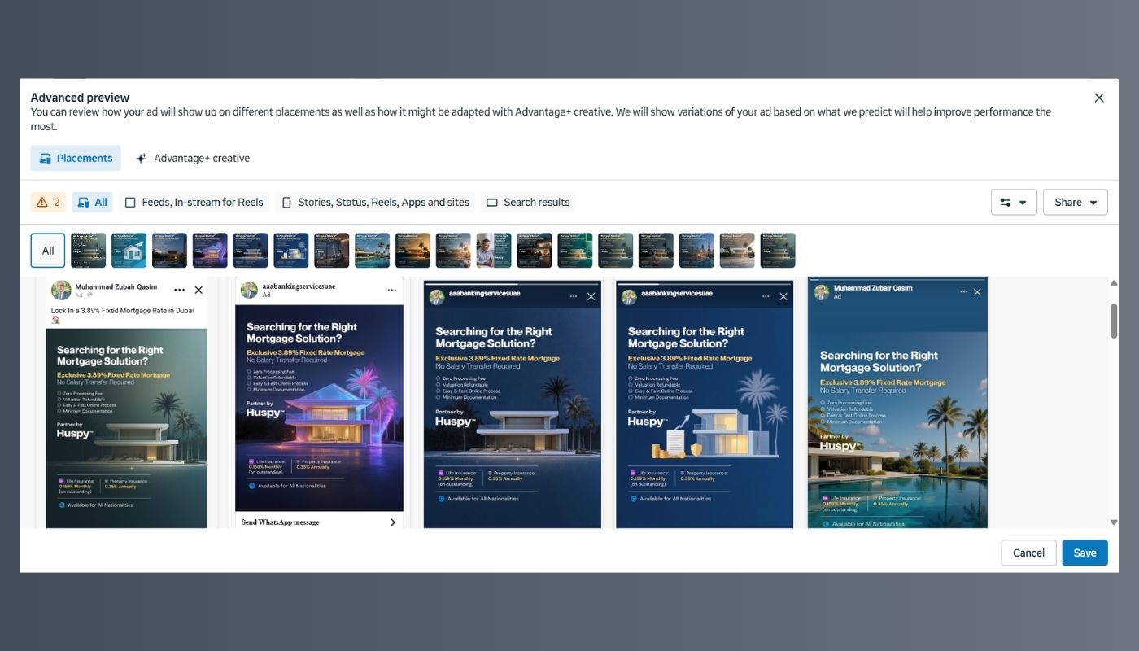Click 'Muhammad Zubair Qasim' on the 'Lock In' feed preview
Screen dimensions: 1139x651
click(x=116, y=287)
